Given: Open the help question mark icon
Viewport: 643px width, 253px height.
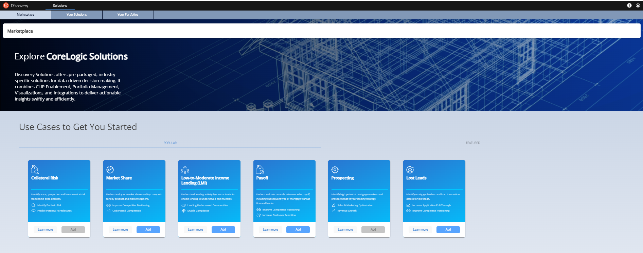Looking at the screenshot, I should tap(629, 5).
